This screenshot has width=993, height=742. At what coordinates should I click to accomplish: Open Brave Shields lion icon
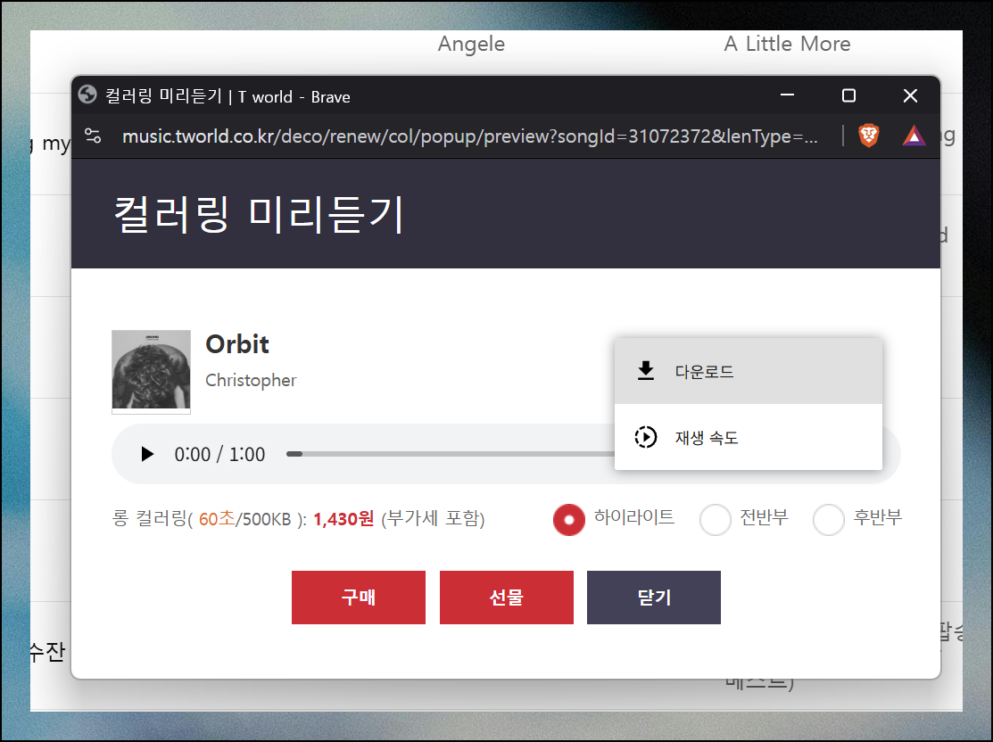[868, 136]
